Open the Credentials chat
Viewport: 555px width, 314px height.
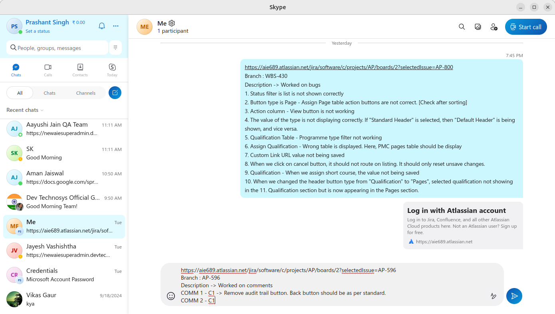coord(64,275)
